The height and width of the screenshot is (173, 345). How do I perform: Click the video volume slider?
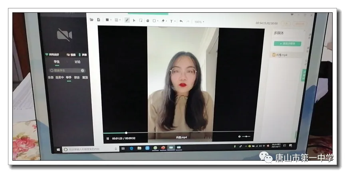(247, 137)
